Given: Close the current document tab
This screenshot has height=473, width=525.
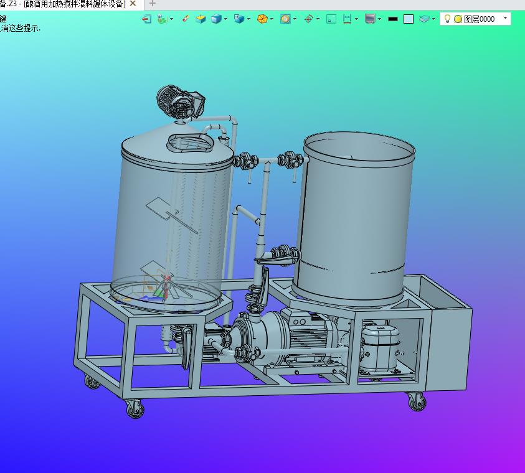Looking at the screenshot, I should pyautogui.click(x=133, y=4).
